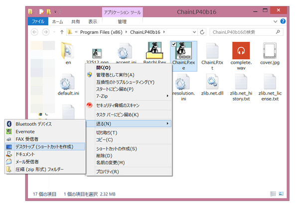Uncheck the ChainLP.exe selection checkbox
Image resolution: width=299 pixels, height=207 pixels.
pyautogui.click(x=174, y=44)
